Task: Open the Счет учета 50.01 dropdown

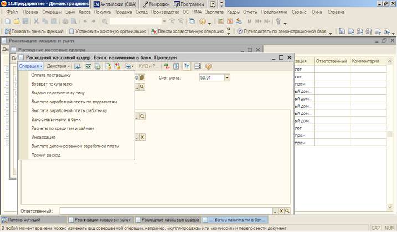Action: [227, 78]
